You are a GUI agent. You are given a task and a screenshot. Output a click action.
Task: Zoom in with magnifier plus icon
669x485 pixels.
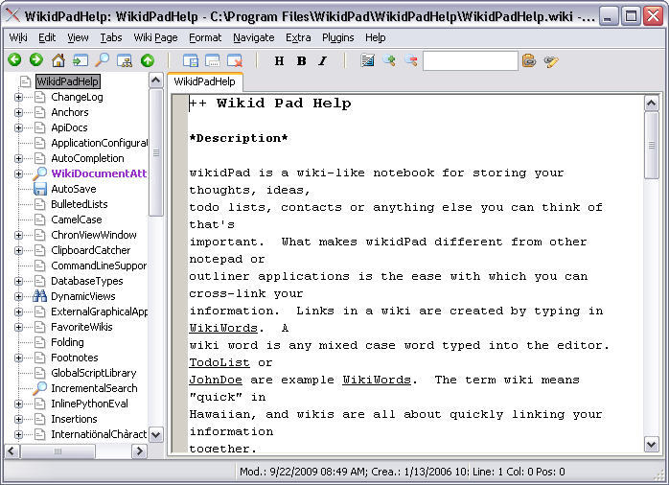pyautogui.click(x=389, y=60)
